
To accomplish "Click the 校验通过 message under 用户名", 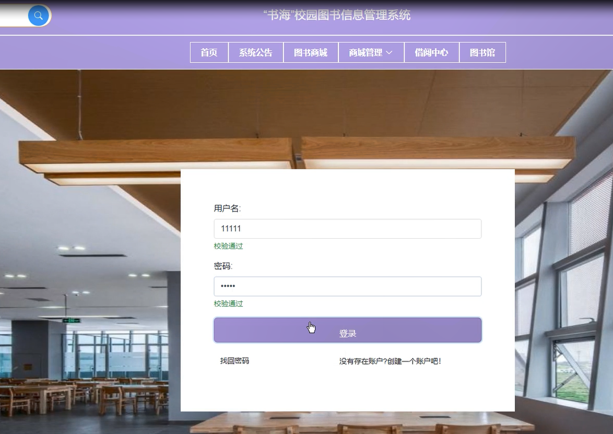I will click(x=228, y=246).
